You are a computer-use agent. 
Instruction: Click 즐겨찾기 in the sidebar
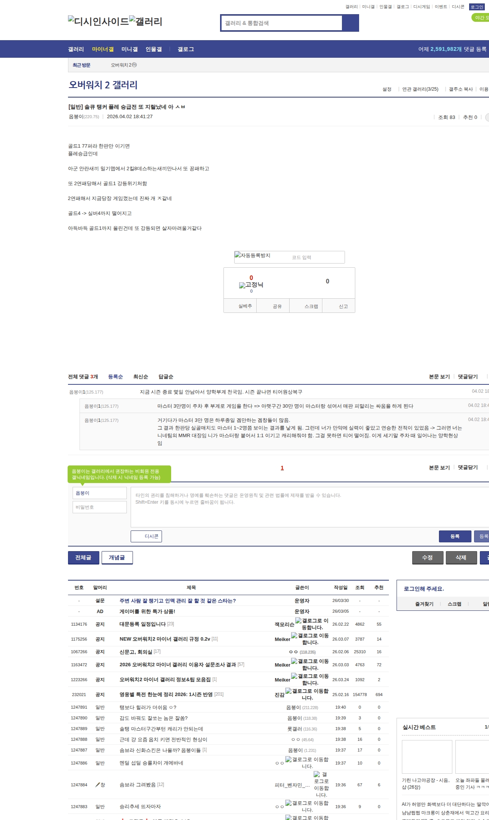tap(424, 604)
